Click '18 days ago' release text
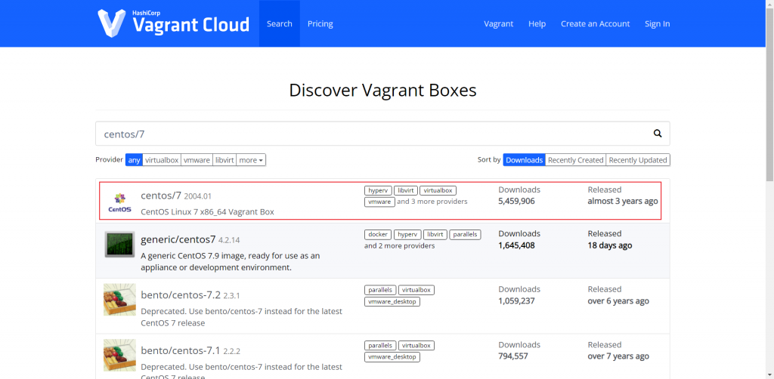Viewport: 774px width, 379px height. click(x=610, y=245)
